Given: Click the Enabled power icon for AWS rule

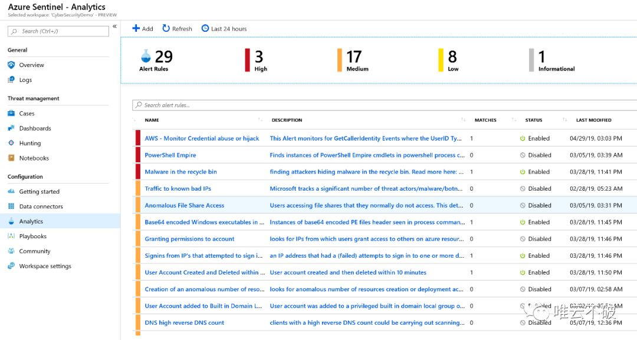Looking at the screenshot, I should (x=523, y=139).
